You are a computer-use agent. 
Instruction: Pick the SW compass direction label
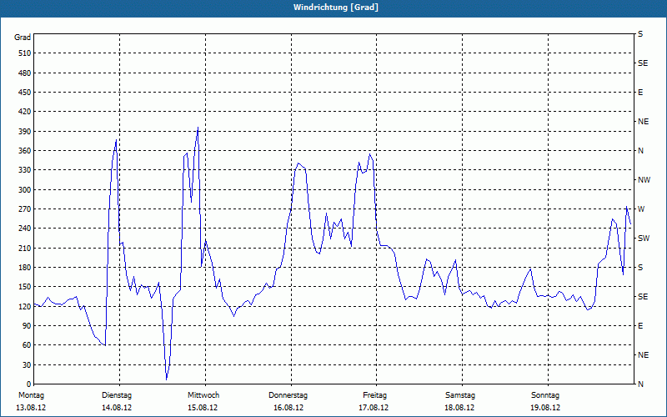pyautogui.click(x=644, y=239)
